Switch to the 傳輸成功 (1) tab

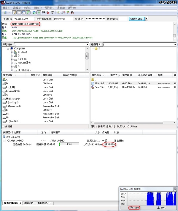(44, 203)
